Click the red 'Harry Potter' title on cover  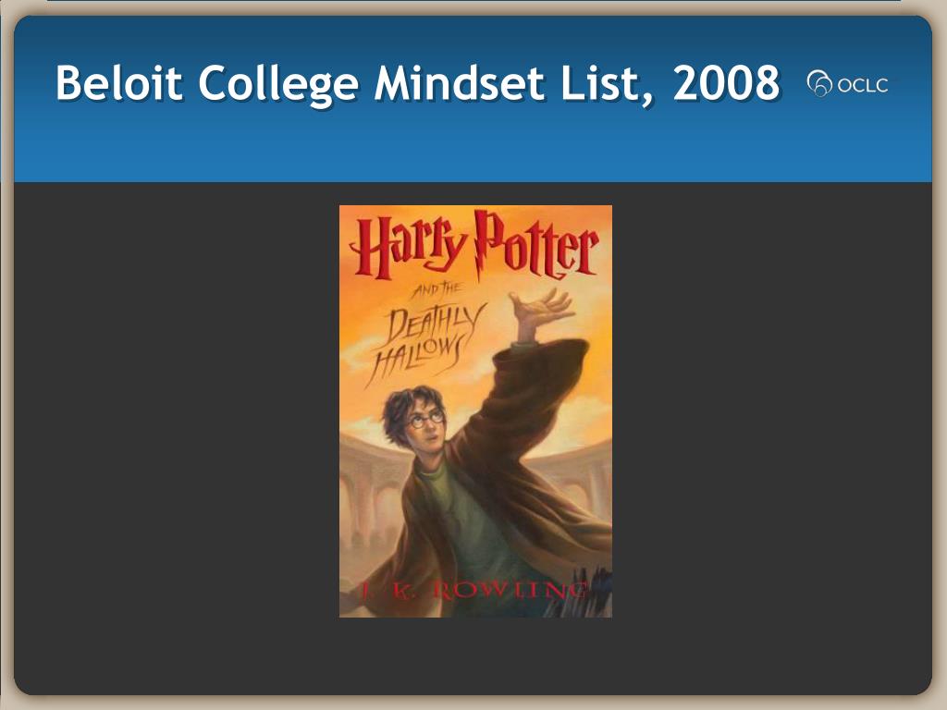pos(474,246)
